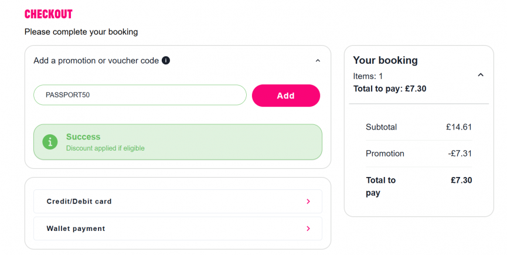Image resolution: width=507 pixels, height=255 pixels.
Task: Click the Items: 1 text
Action: (x=368, y=76)
